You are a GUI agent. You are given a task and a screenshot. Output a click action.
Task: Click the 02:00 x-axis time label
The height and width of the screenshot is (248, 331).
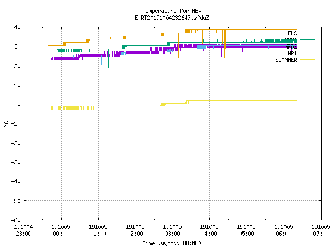pos(135,234)
